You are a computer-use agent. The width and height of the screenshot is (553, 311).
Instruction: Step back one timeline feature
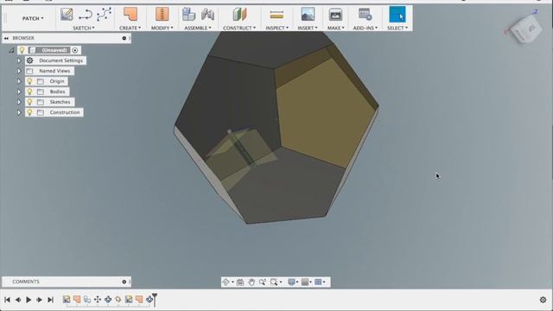(17, 300)
